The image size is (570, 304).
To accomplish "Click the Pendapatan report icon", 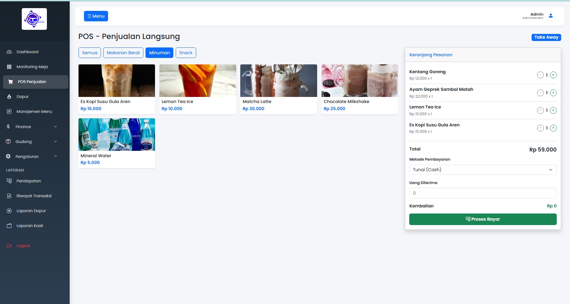I will coord(9,181).
